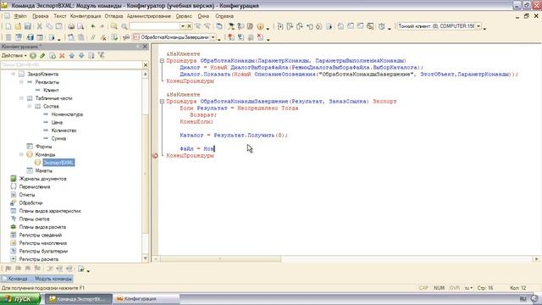Click the Print icon in toolbar
Image resolution: width=542 pixels, height=305 pixels.
point(71,26)
